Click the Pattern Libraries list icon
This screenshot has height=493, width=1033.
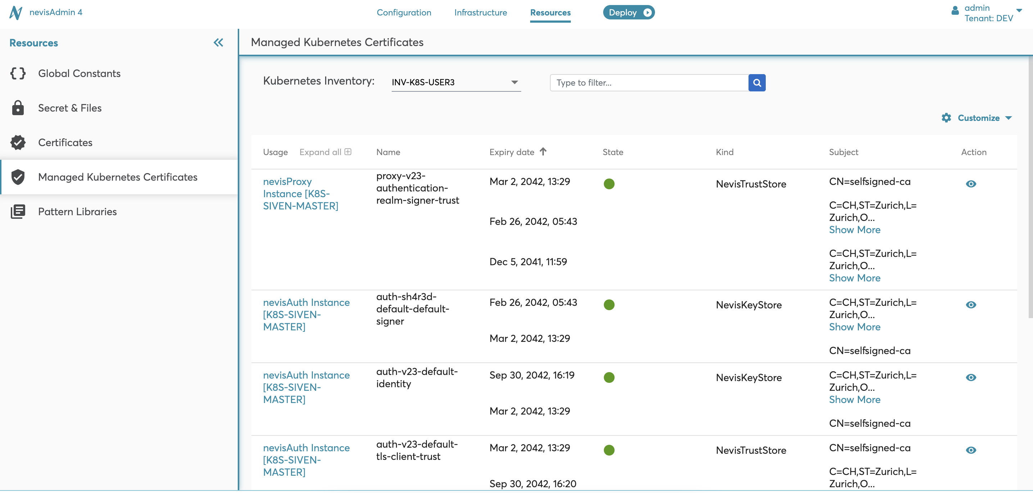click(18, 212)
